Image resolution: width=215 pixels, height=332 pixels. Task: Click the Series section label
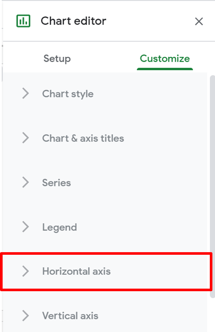56,183
